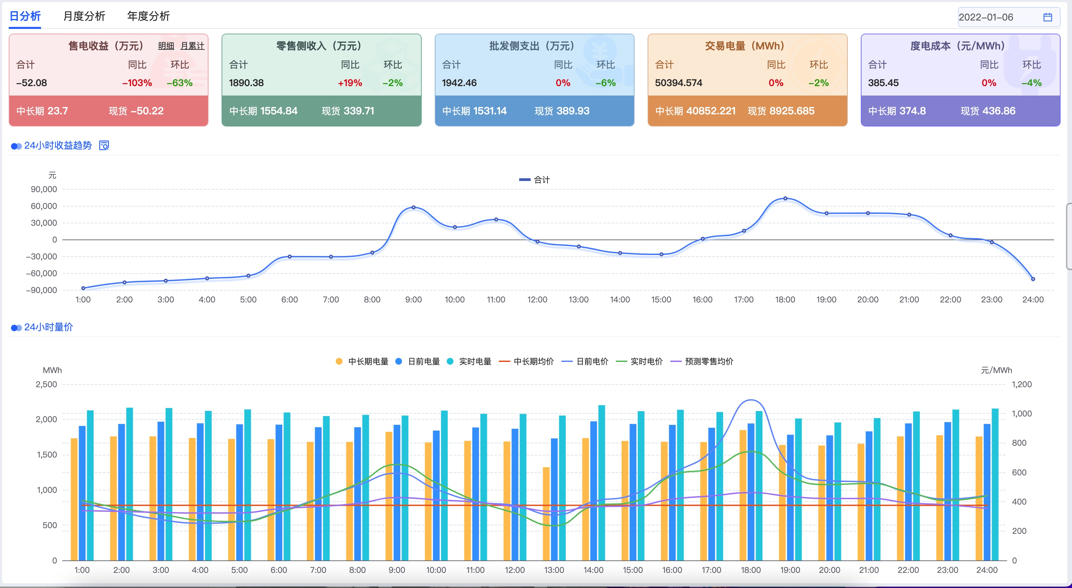
Task: Click the 1942.46 wholesale expense total
Action: 459,83
